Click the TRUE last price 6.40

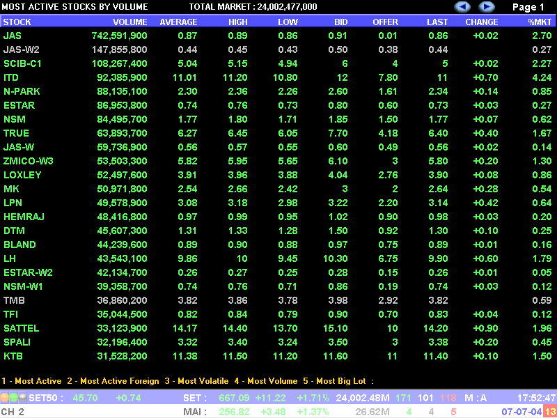tap(439, 133)
